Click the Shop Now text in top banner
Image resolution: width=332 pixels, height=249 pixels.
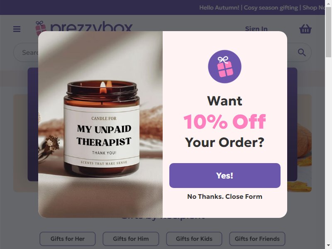pyautogui.click(x=314, y=7)
